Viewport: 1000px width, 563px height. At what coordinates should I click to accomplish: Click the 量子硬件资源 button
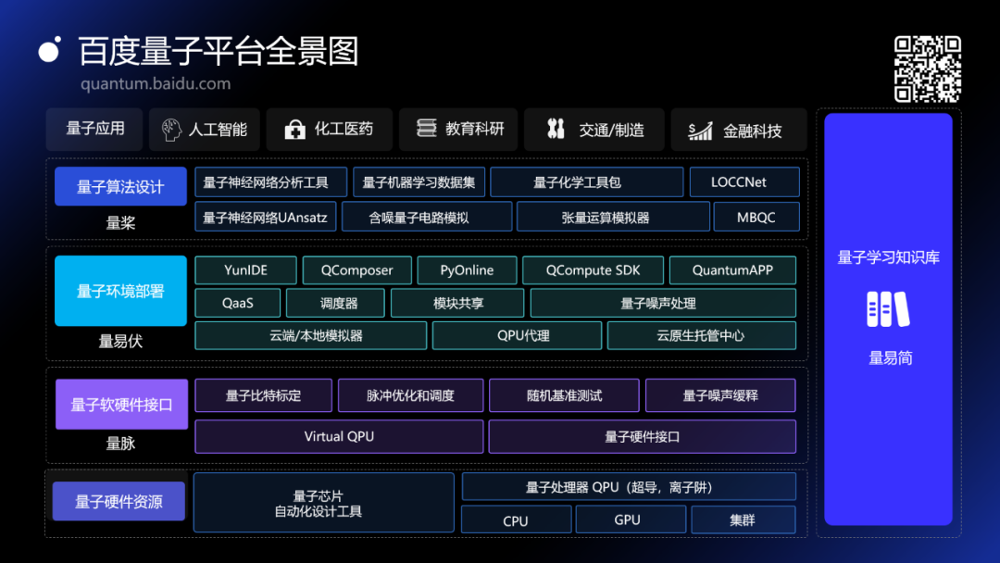(119, 501)
